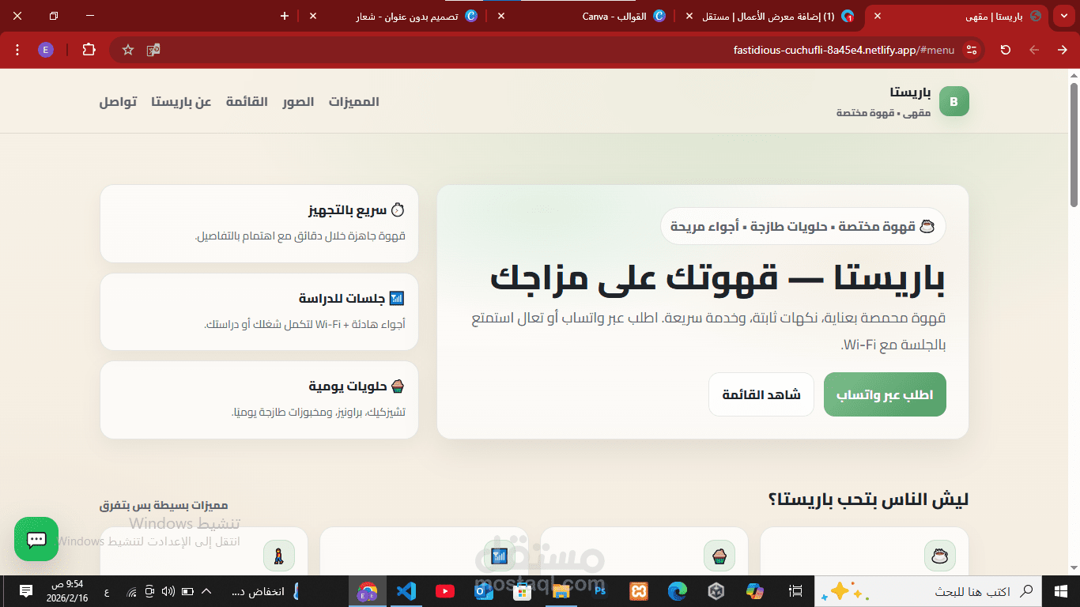The image size is (1080, 607).
Task: Open Windows Start menu
Action: tap(1061, 591)
